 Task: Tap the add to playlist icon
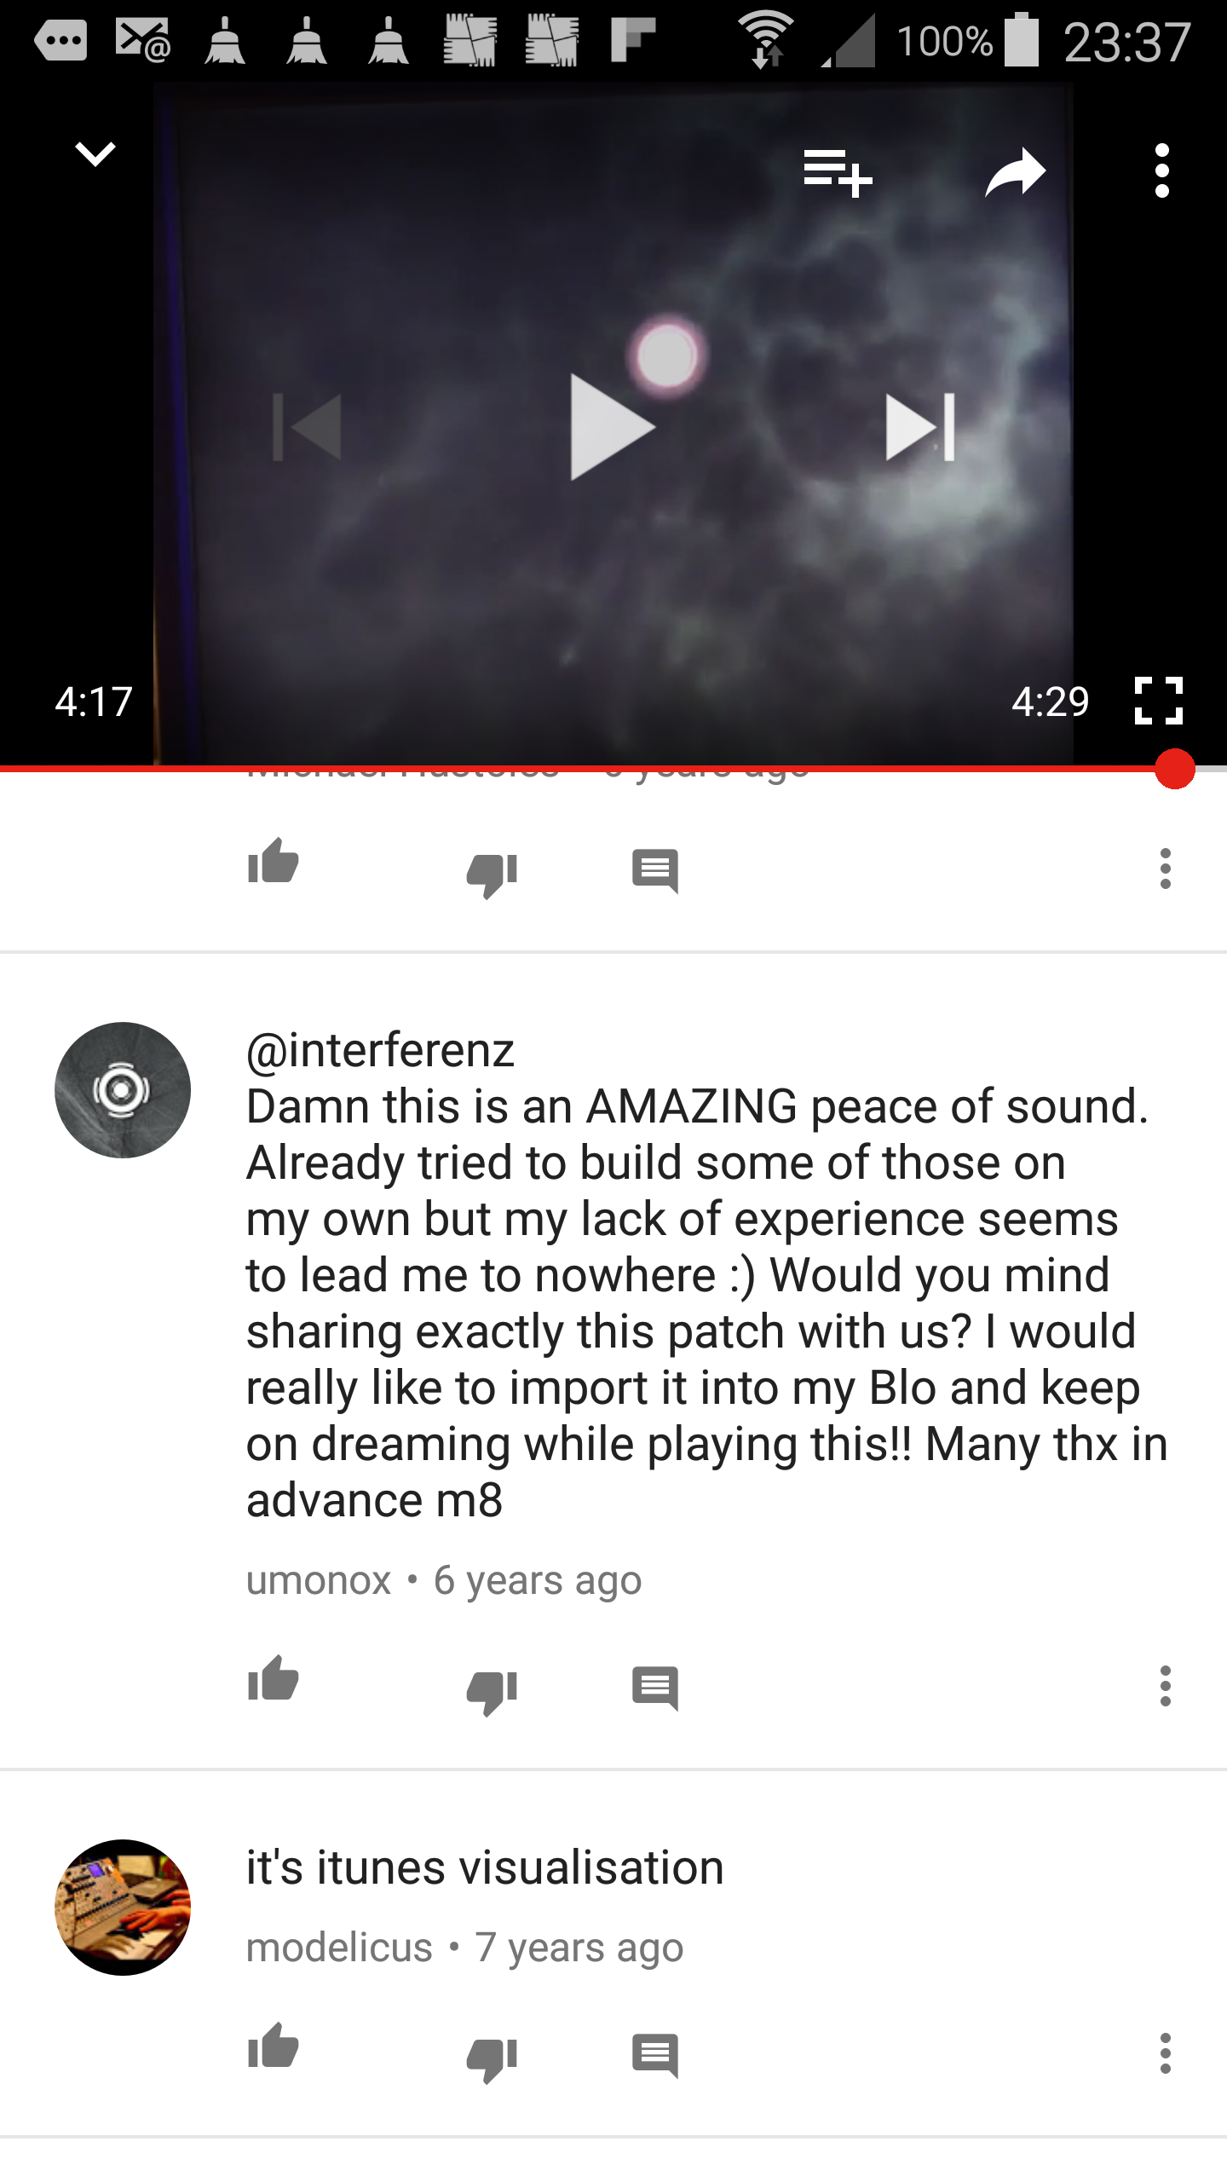click(x=838, y=172)
